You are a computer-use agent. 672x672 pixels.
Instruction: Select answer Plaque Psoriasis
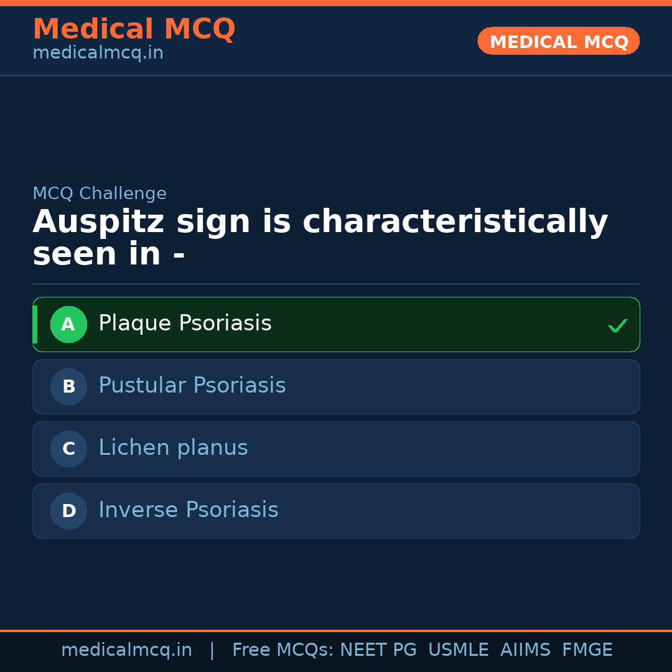(185, 323)
